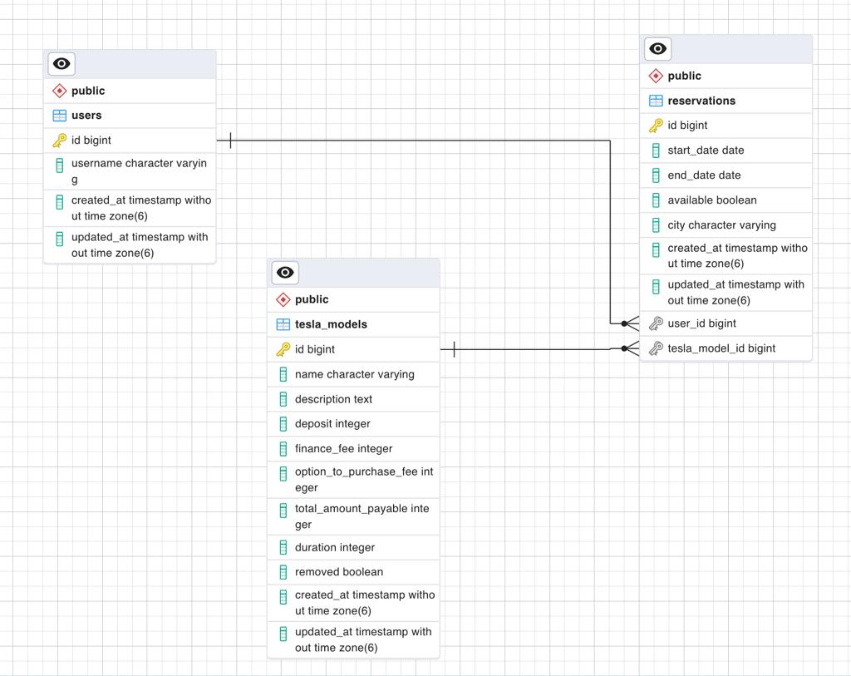This screenshot has height=676, width=851.
Task: Select 'id bigint' row in tesla_models table
Action: [353, 350]
